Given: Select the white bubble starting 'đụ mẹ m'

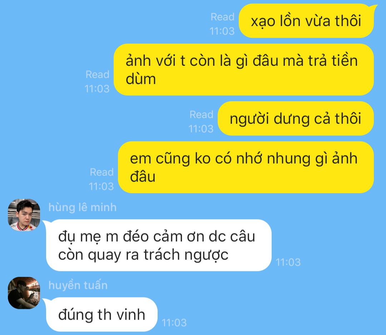Looking at the screenshot, I should pos(159,245).
